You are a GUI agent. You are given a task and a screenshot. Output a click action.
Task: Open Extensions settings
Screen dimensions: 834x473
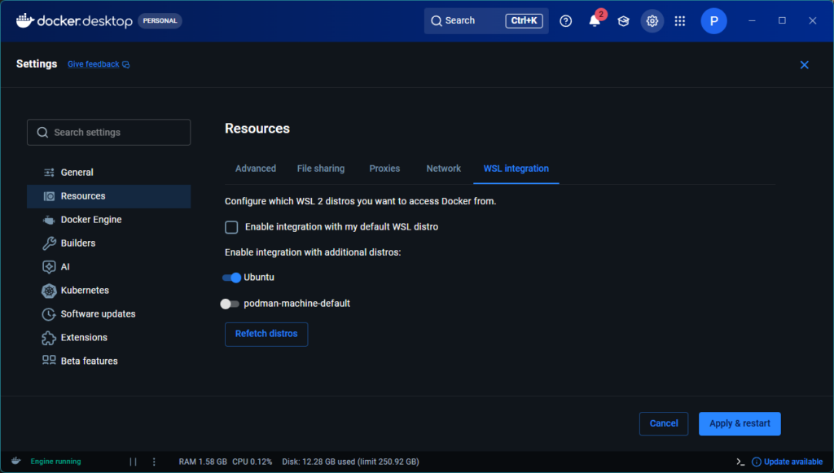click(x=108, y=338)
